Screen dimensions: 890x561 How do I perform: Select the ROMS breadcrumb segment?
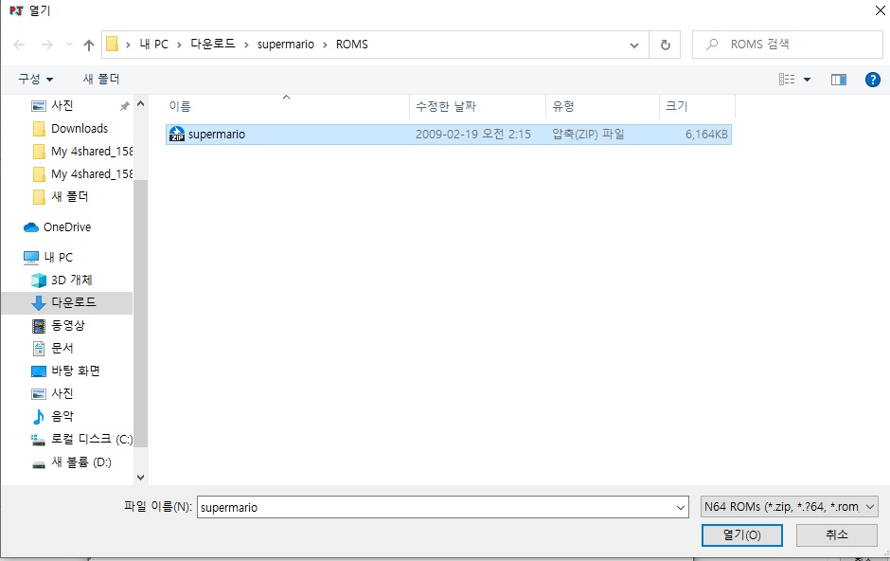pos(352,45)
